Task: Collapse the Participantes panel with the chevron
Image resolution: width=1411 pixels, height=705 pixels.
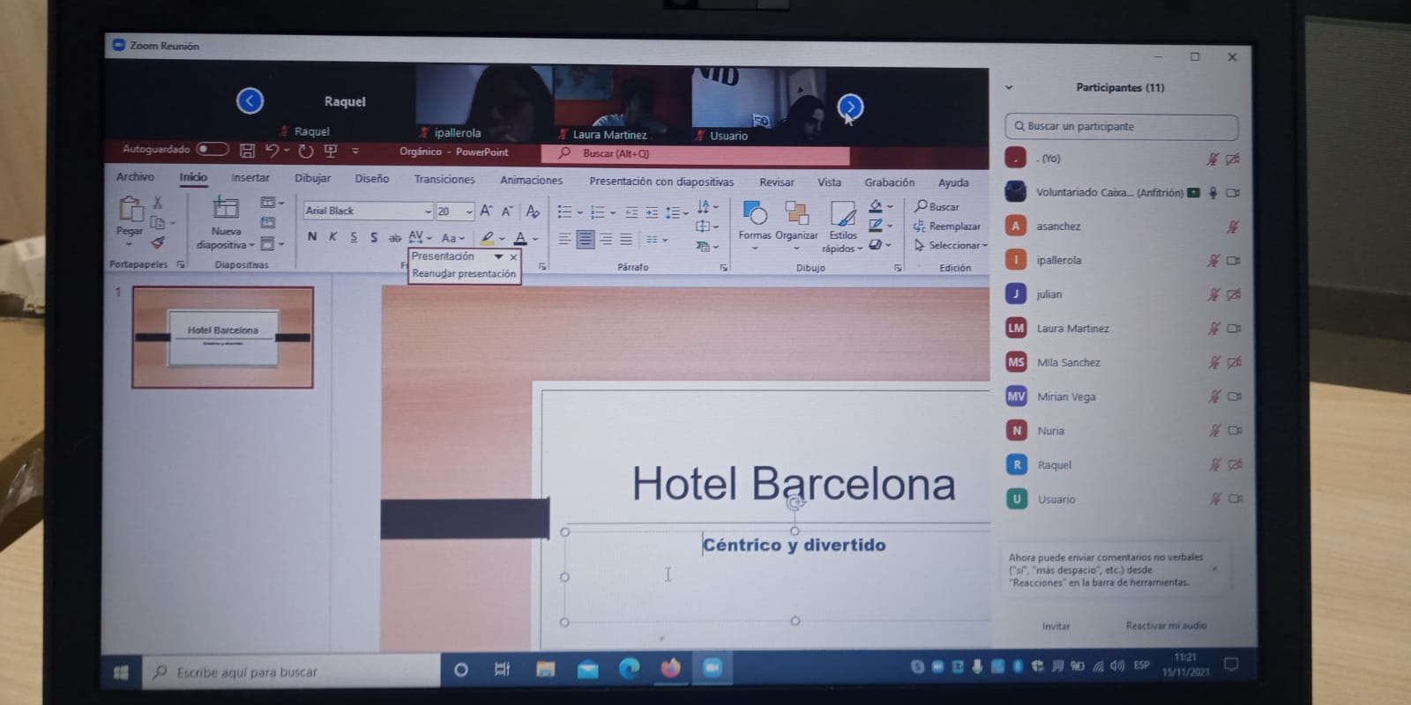Action: coord(1009,87)
